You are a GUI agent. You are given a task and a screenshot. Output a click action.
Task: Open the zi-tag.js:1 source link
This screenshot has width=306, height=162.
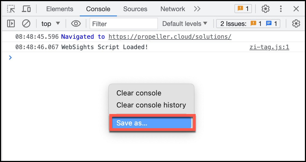(x=269, y=47)
